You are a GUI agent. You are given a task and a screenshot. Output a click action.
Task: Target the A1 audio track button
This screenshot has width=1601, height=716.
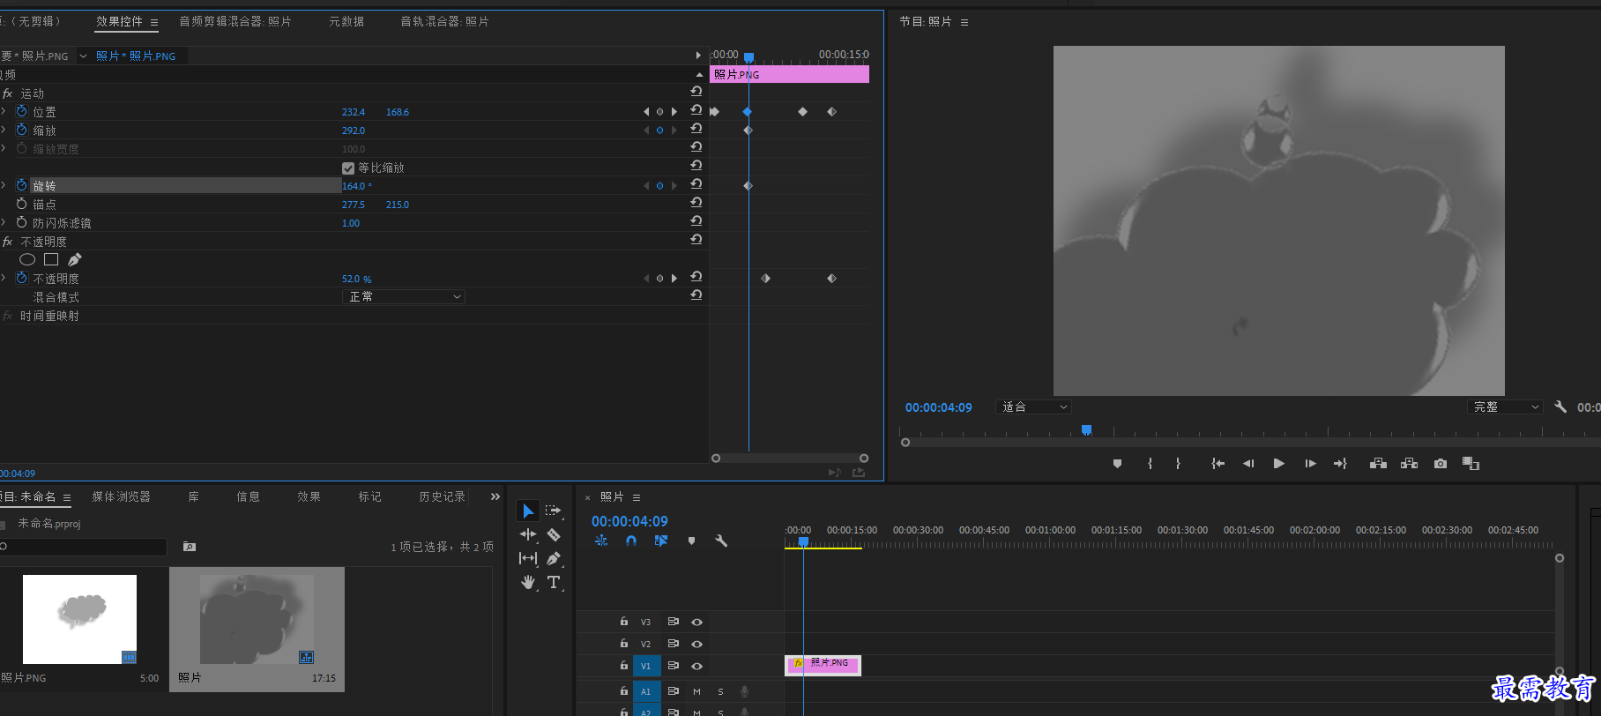(x=645, y=691)
